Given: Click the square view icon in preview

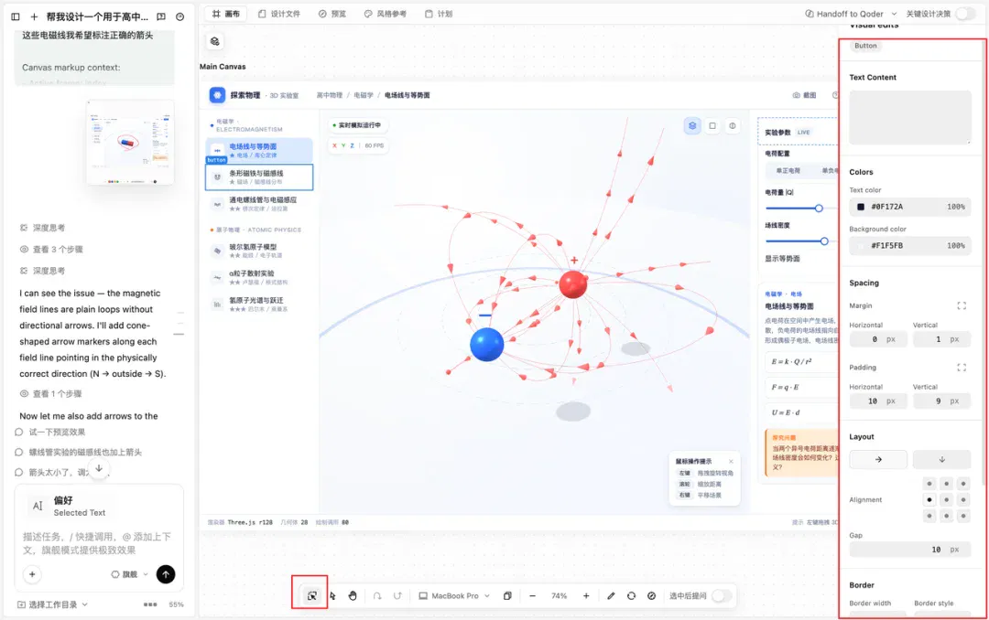Looking at the screenshot, I should click(712, 126).
